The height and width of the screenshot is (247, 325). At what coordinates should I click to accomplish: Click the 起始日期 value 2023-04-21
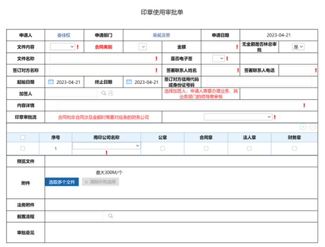(68, 82)
